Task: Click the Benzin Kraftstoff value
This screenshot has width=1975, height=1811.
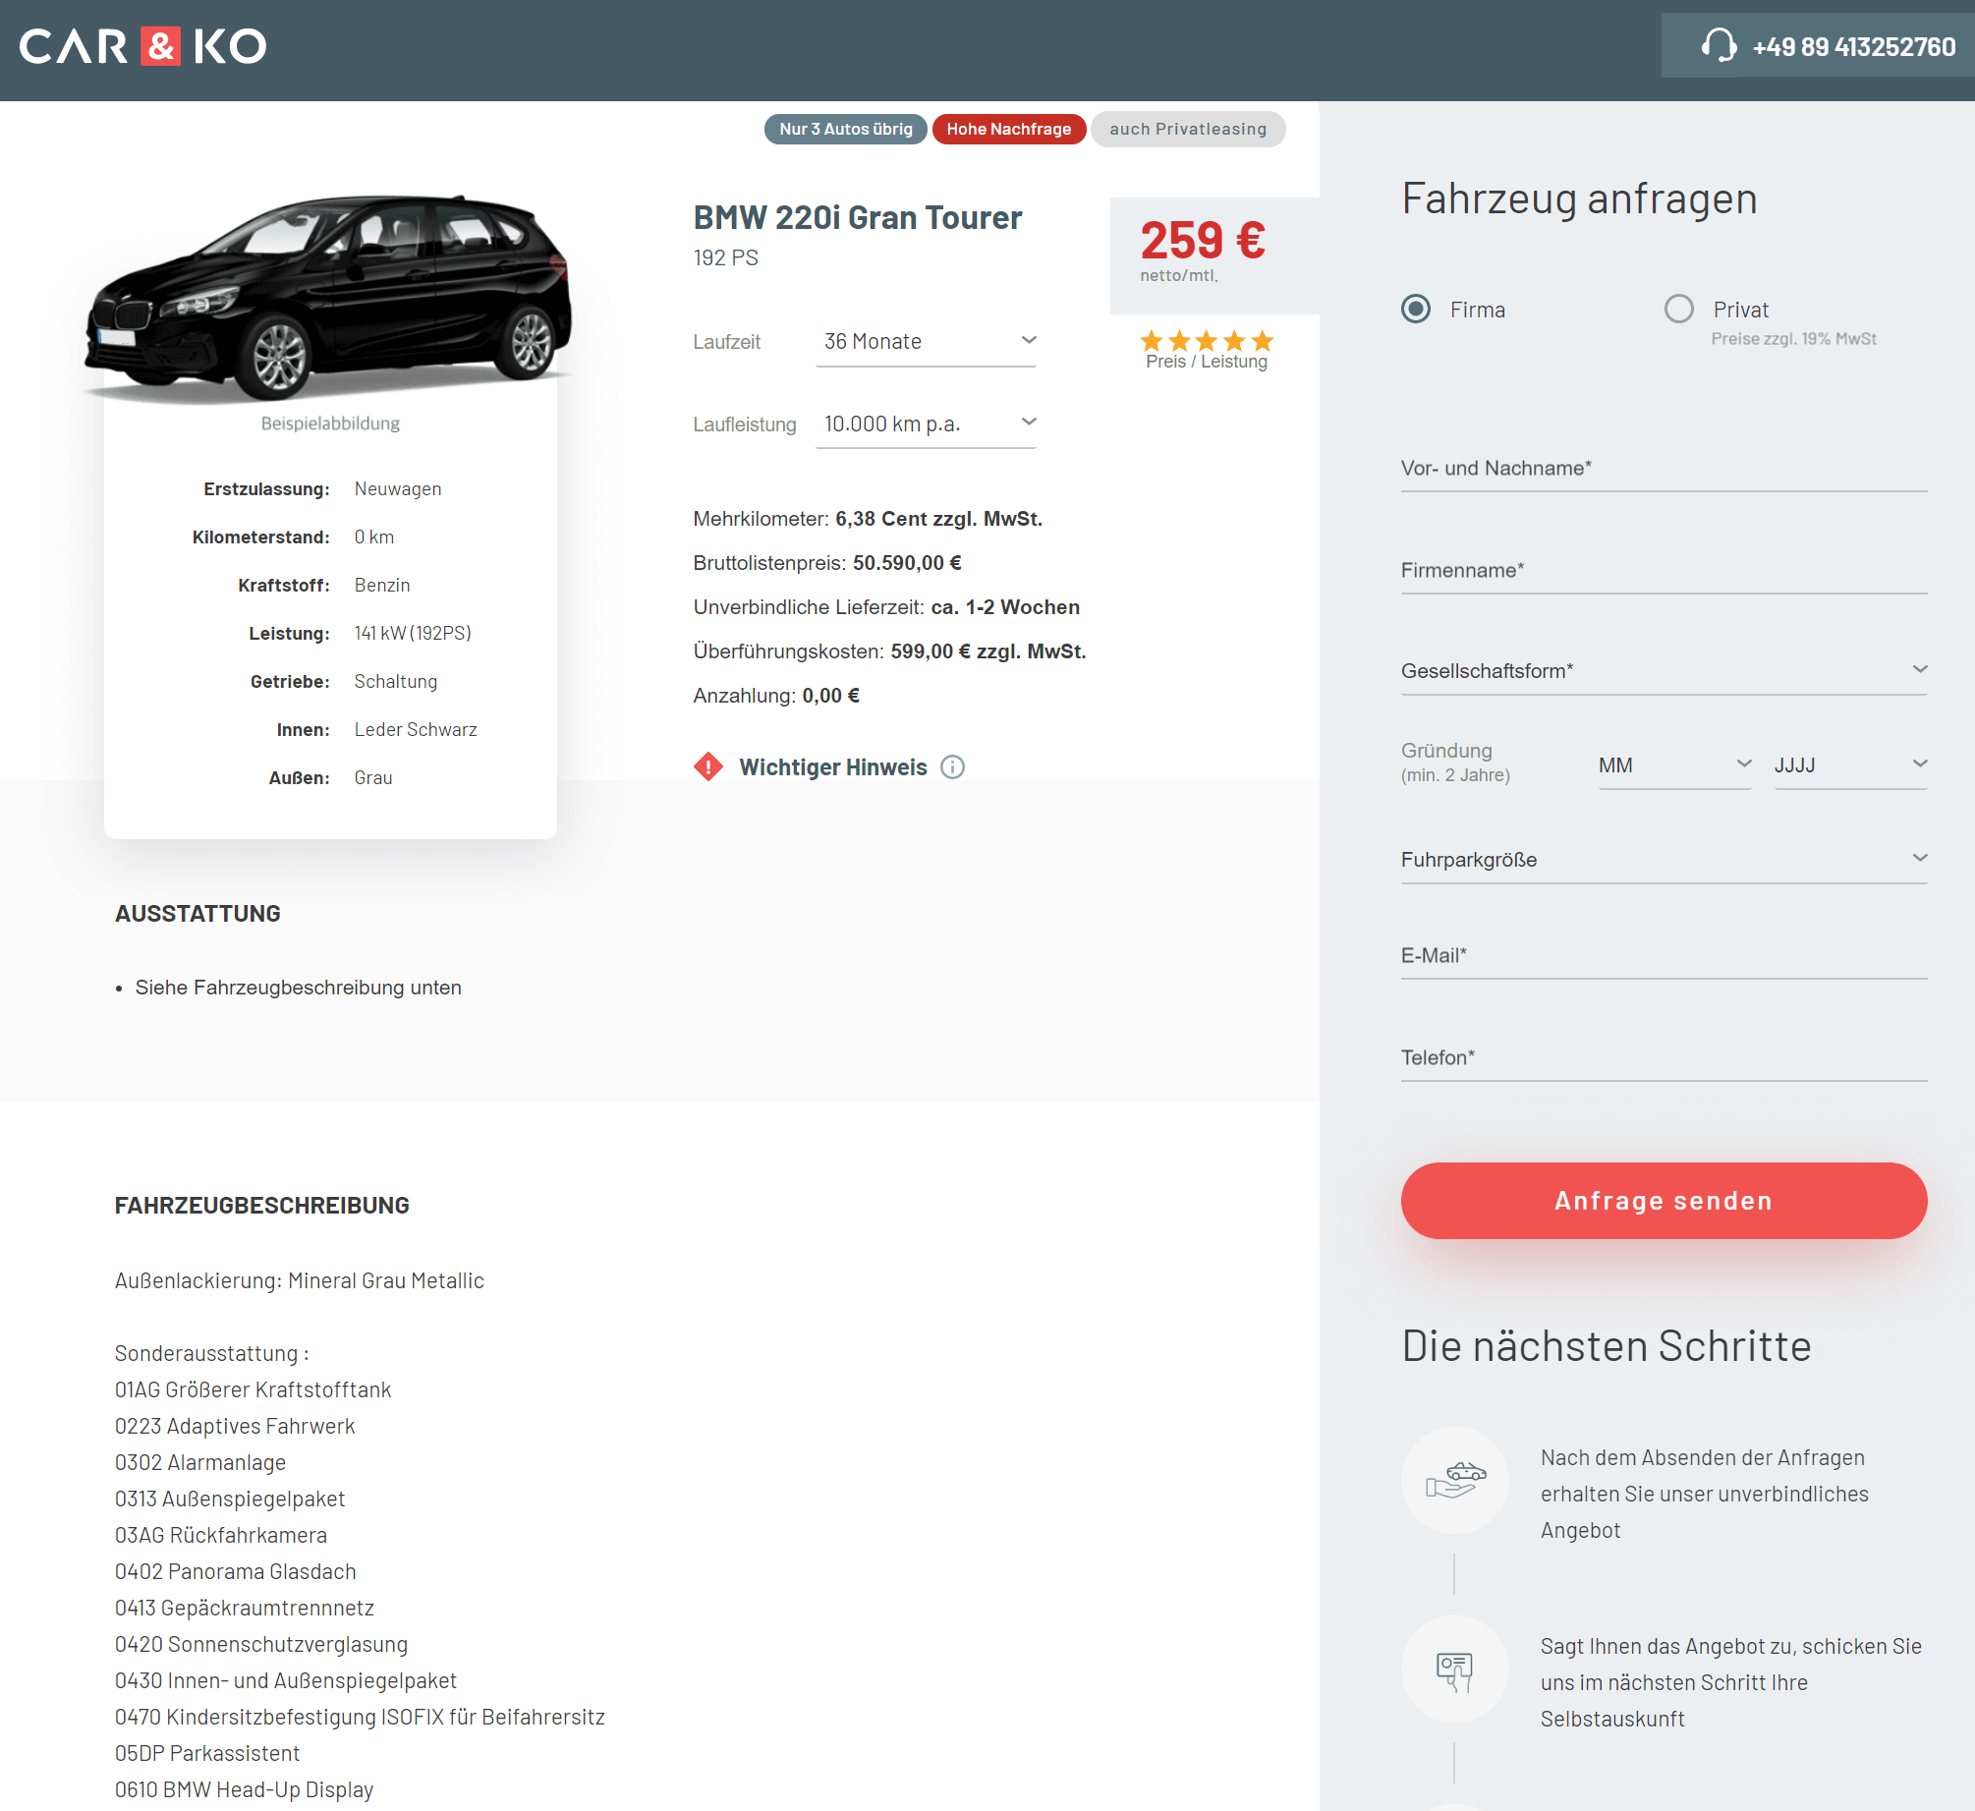Action: [x=382, y=586]
